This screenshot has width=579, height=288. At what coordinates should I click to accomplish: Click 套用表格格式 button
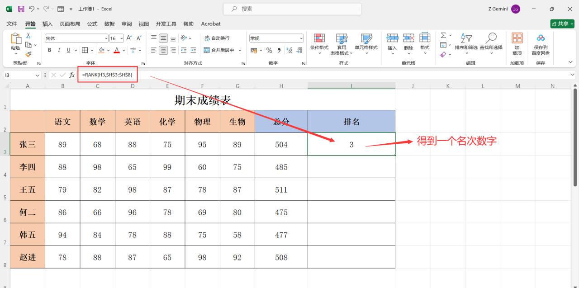pyautogui.click(x=342, y=44)
